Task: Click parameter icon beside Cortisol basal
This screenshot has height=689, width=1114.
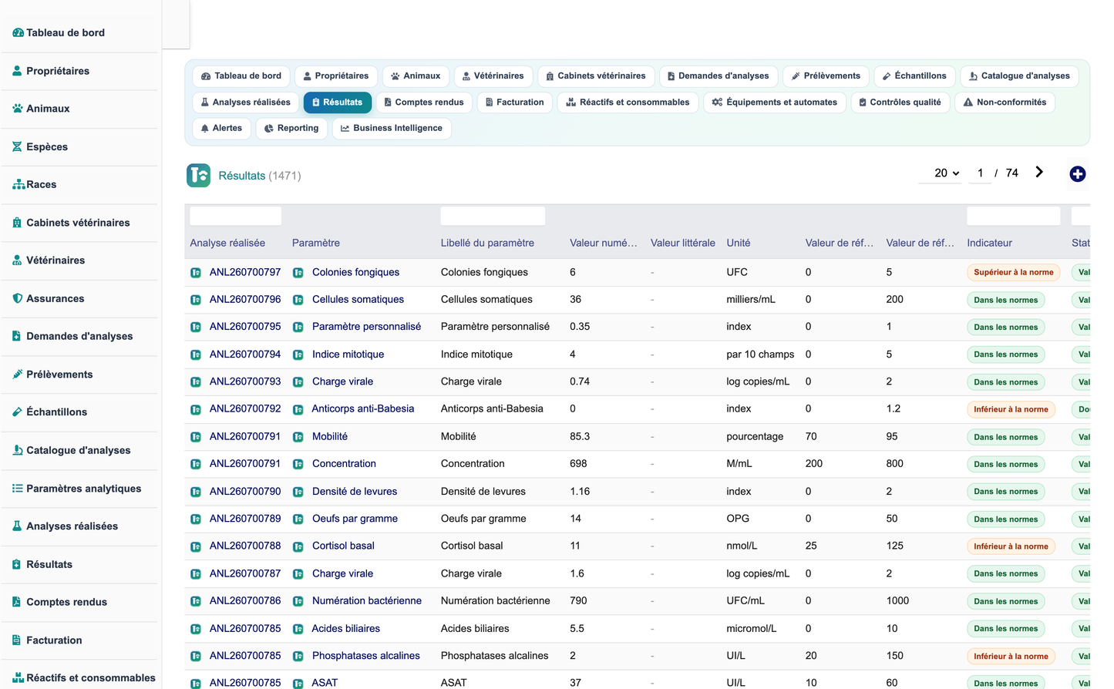Action: pos(298,546)
